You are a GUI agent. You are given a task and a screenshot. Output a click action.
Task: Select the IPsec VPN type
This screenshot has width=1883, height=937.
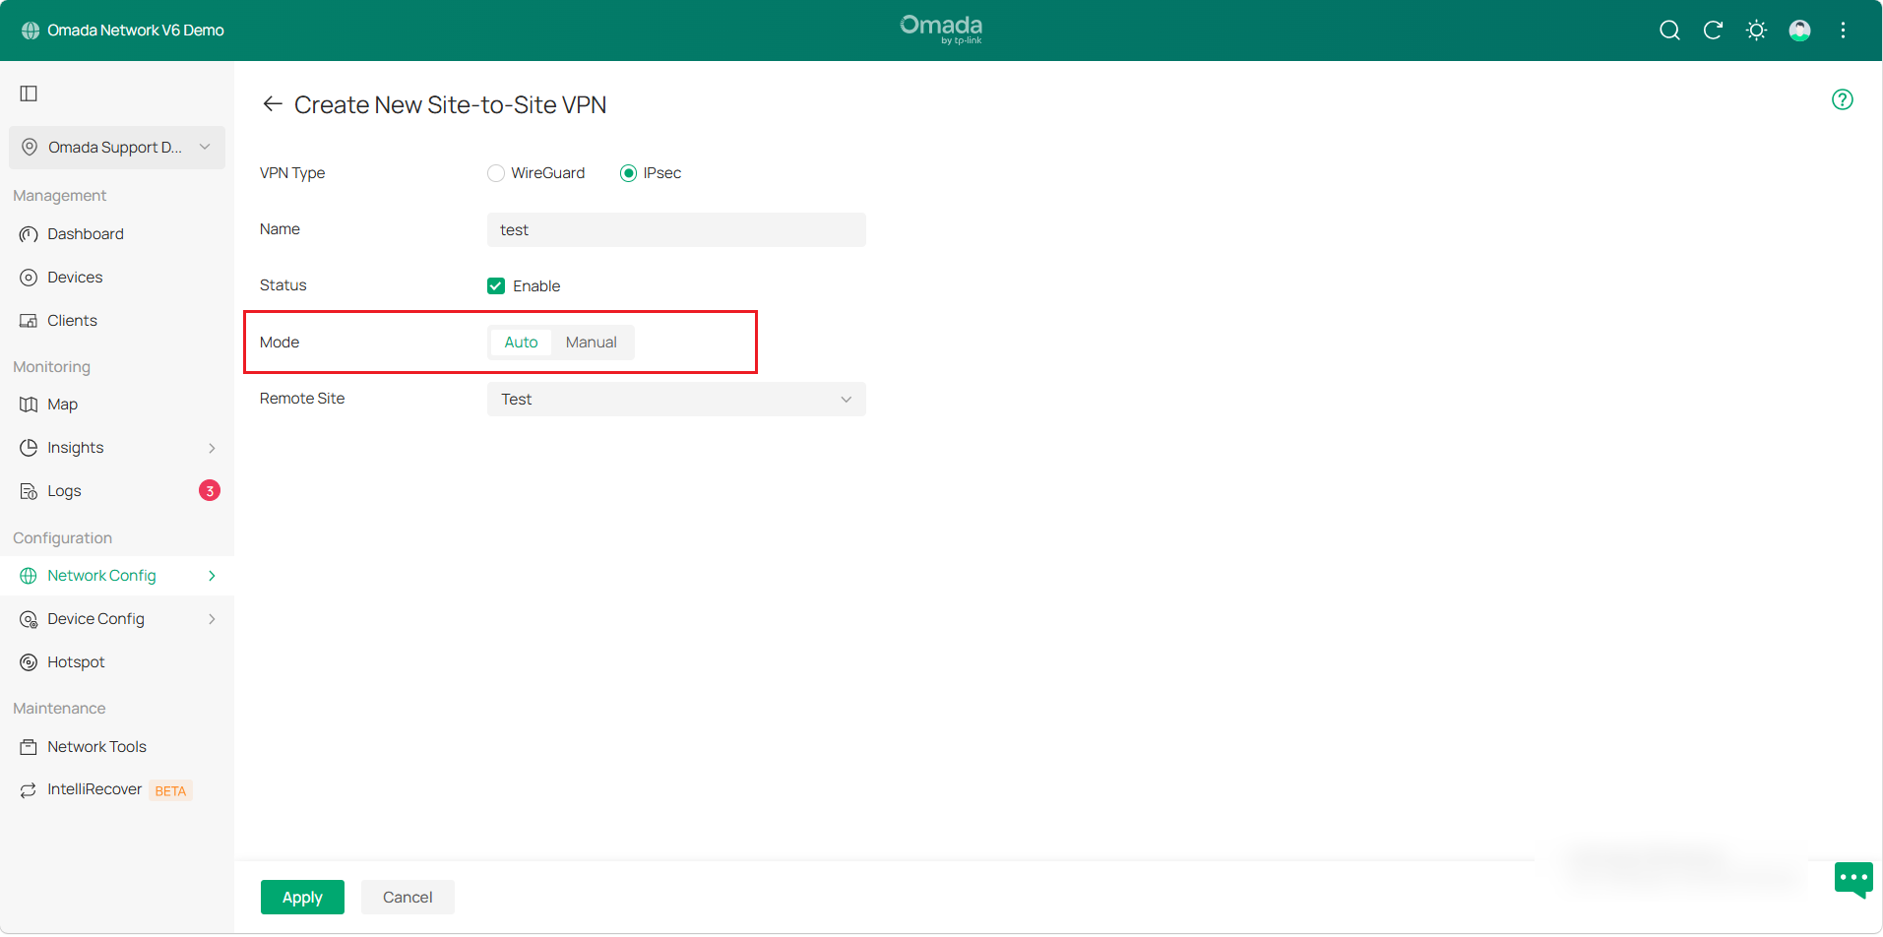629,172
